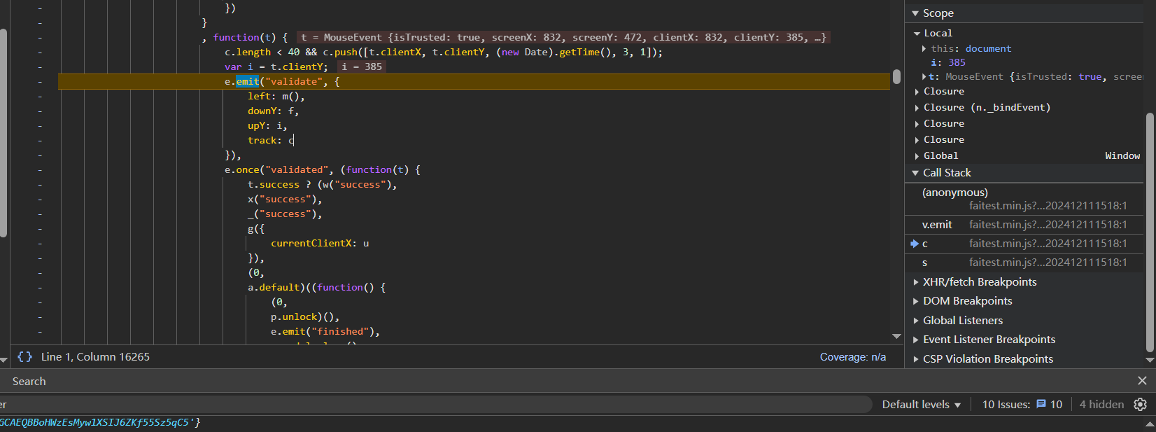
Task: Select the (anonymous) call stack frame
Action: click(x=954, y=193)
